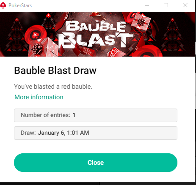Click the 'You've blasted a red bauble' message

(x=53, y=87)
